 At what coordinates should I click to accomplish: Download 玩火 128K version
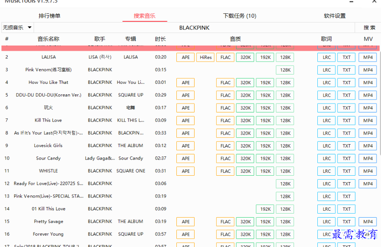tap(285, 108)
